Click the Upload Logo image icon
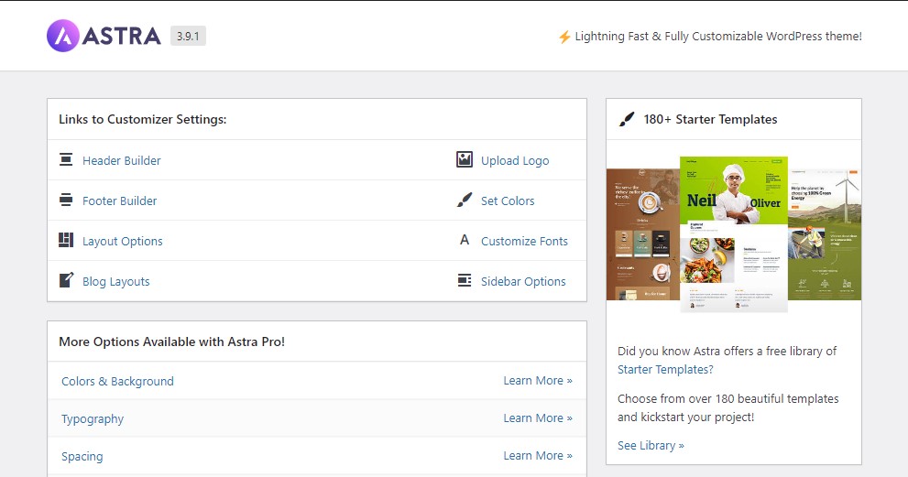Image resolution: width=908 pixels, height=477 pixels. [x=465, y=159]
